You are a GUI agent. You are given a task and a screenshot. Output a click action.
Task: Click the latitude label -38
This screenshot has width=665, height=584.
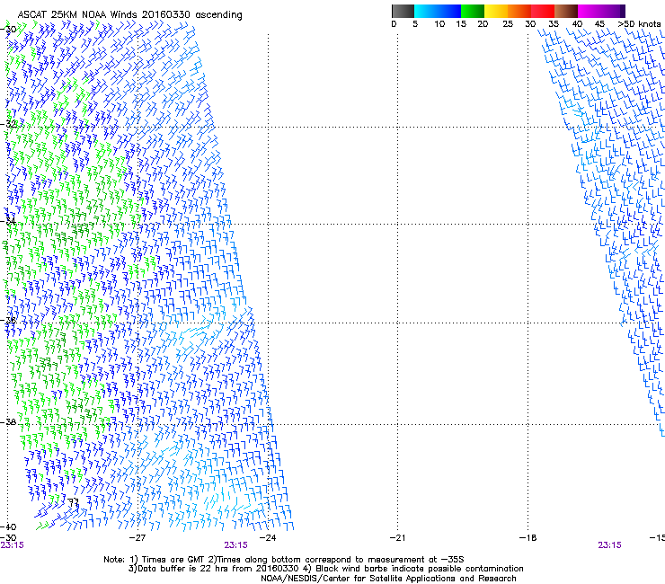pyautogui.click(x=8, y=422)
